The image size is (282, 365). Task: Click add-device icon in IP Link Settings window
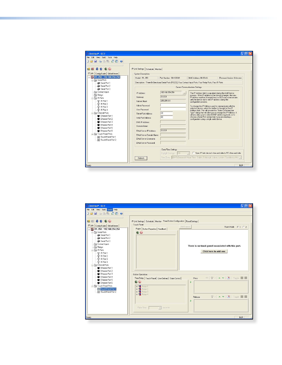(x=88, y=69)
